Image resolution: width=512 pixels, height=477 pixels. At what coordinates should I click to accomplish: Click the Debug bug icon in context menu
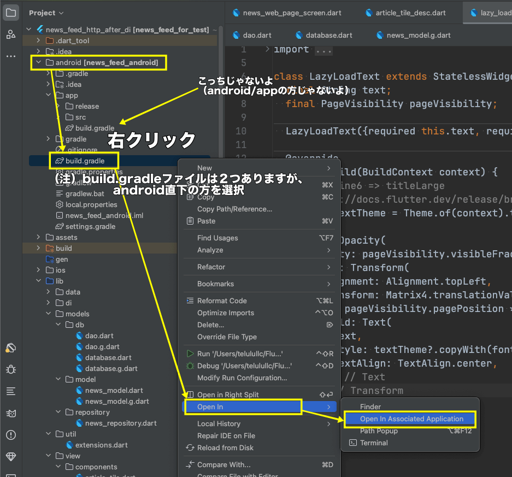pos(190,366)
